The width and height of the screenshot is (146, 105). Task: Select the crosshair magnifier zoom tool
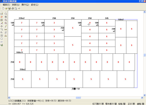(x=6, y=23)
